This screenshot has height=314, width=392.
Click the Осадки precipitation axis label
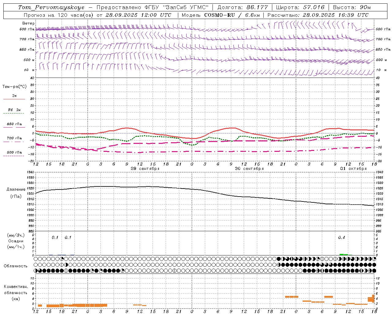pos(16,241)
